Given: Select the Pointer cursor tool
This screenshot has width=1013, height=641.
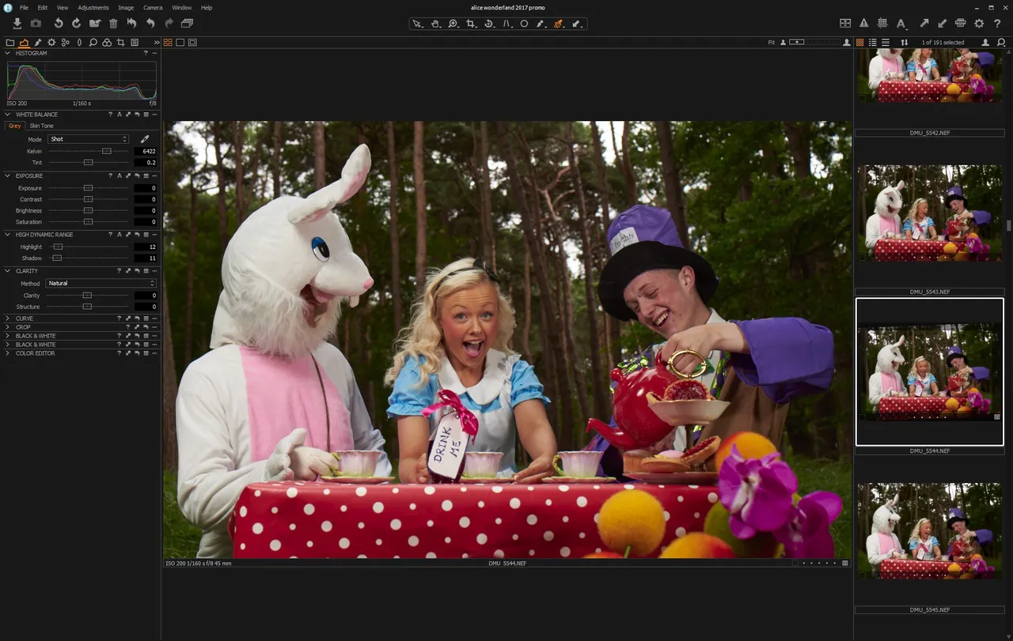Looking at the screenshot, I should [418, 24].
